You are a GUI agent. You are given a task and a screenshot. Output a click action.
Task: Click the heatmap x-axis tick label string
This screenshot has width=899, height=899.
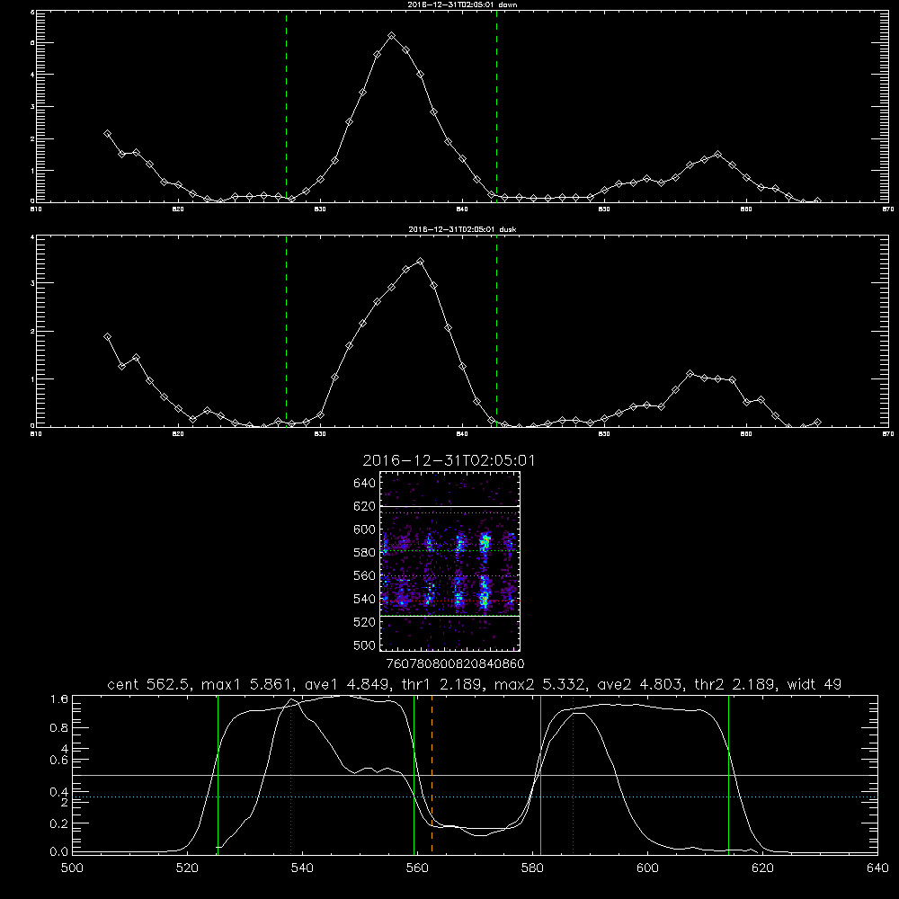455,664
